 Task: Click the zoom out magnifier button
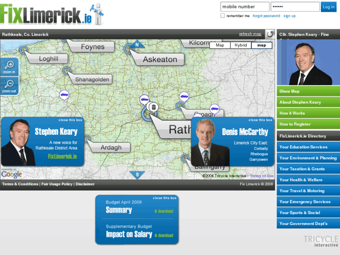pos(9,87)
